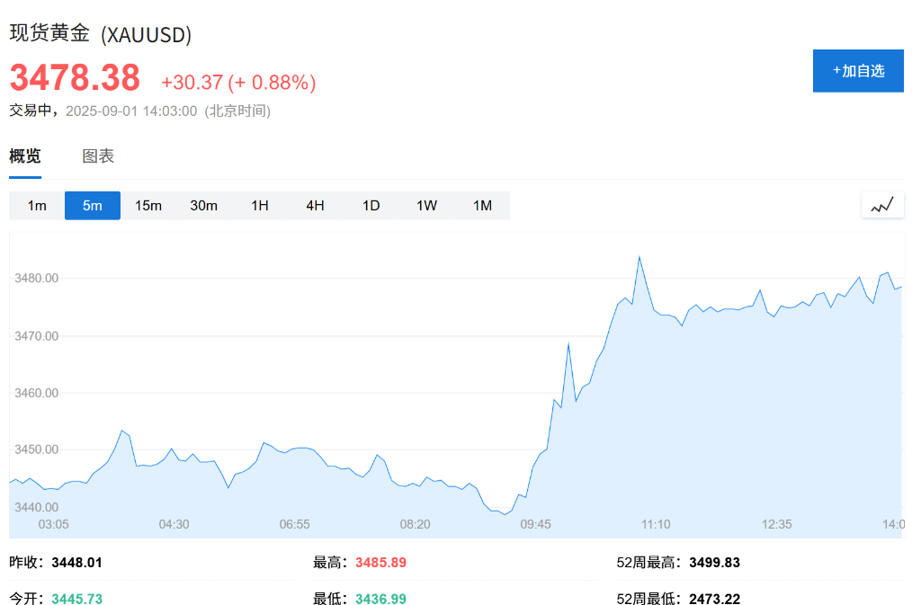Viewport: 921px width, 605px height.
Task: Switch to the 图表 tab
Action: pyautogui.click(x=97, y=156)
